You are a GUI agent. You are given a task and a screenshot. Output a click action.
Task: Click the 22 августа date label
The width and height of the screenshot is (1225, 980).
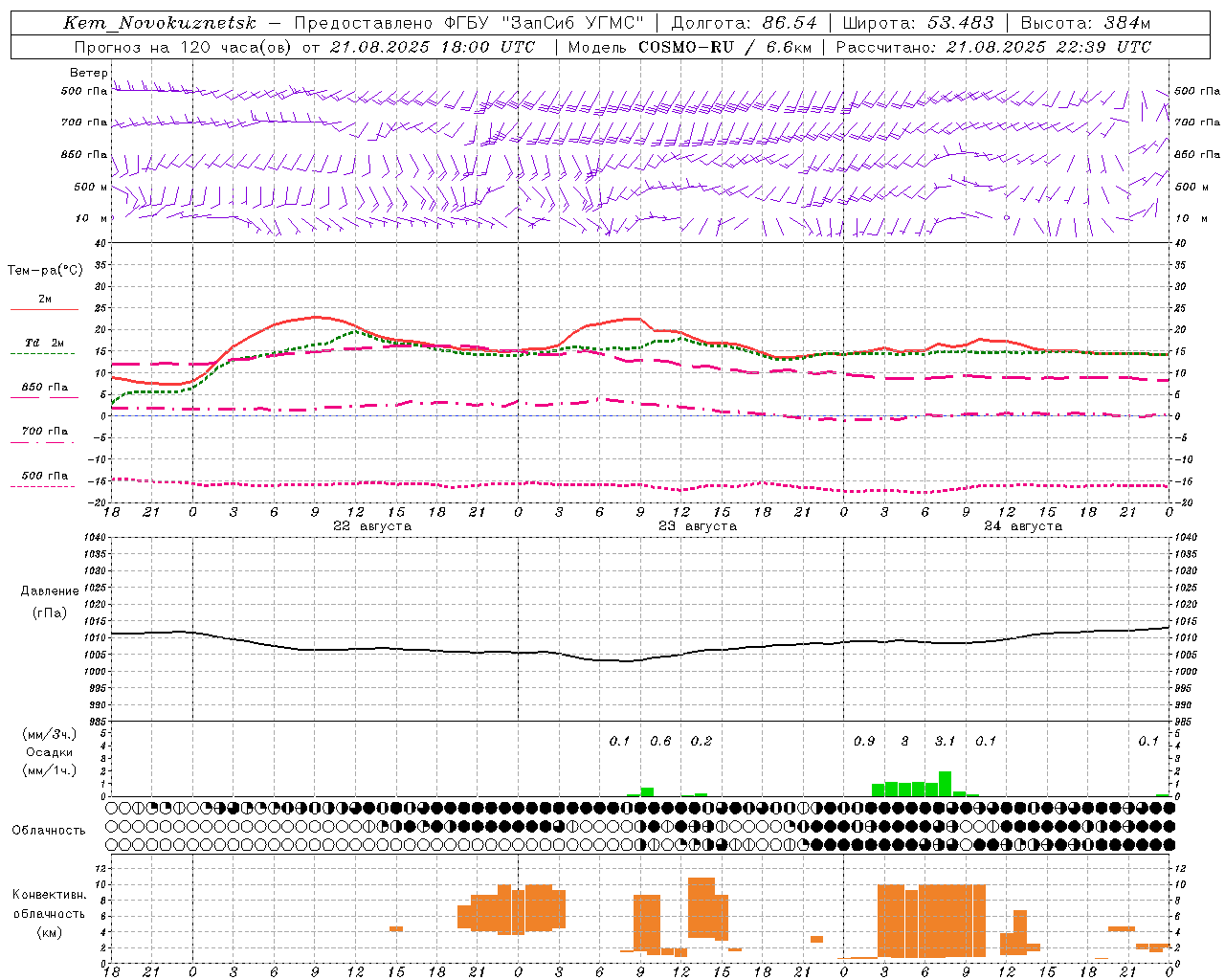[371, 526]
